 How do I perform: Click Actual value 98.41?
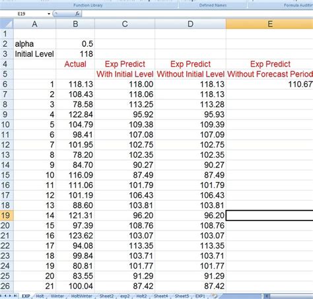coord(75,135)
